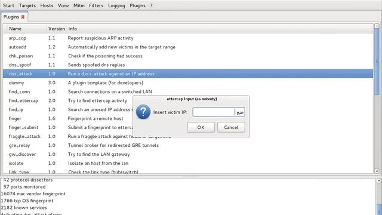Open the Logging menu
The height and width of the screenshot is (215, 382).
[116, 5]
